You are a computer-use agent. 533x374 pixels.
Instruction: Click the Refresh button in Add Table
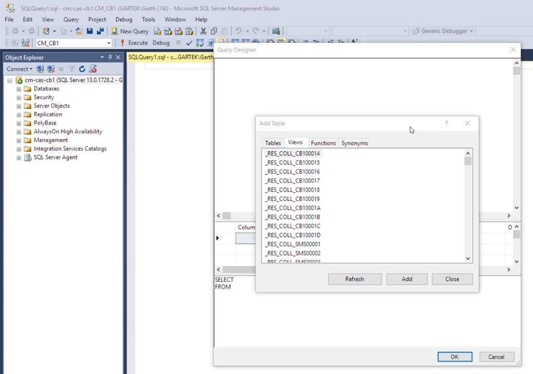(x=354, y=279)
